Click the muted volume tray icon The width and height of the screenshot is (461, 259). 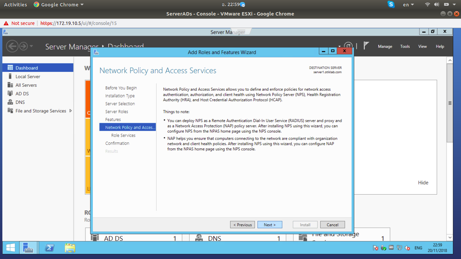pos(407,248)
